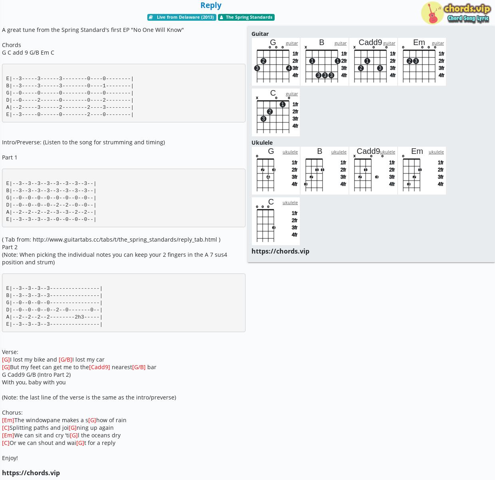Click [G] chord inside 'til the oceans dry'
Viewport: 495px width, 480px height.
click(x=74, y=435)
